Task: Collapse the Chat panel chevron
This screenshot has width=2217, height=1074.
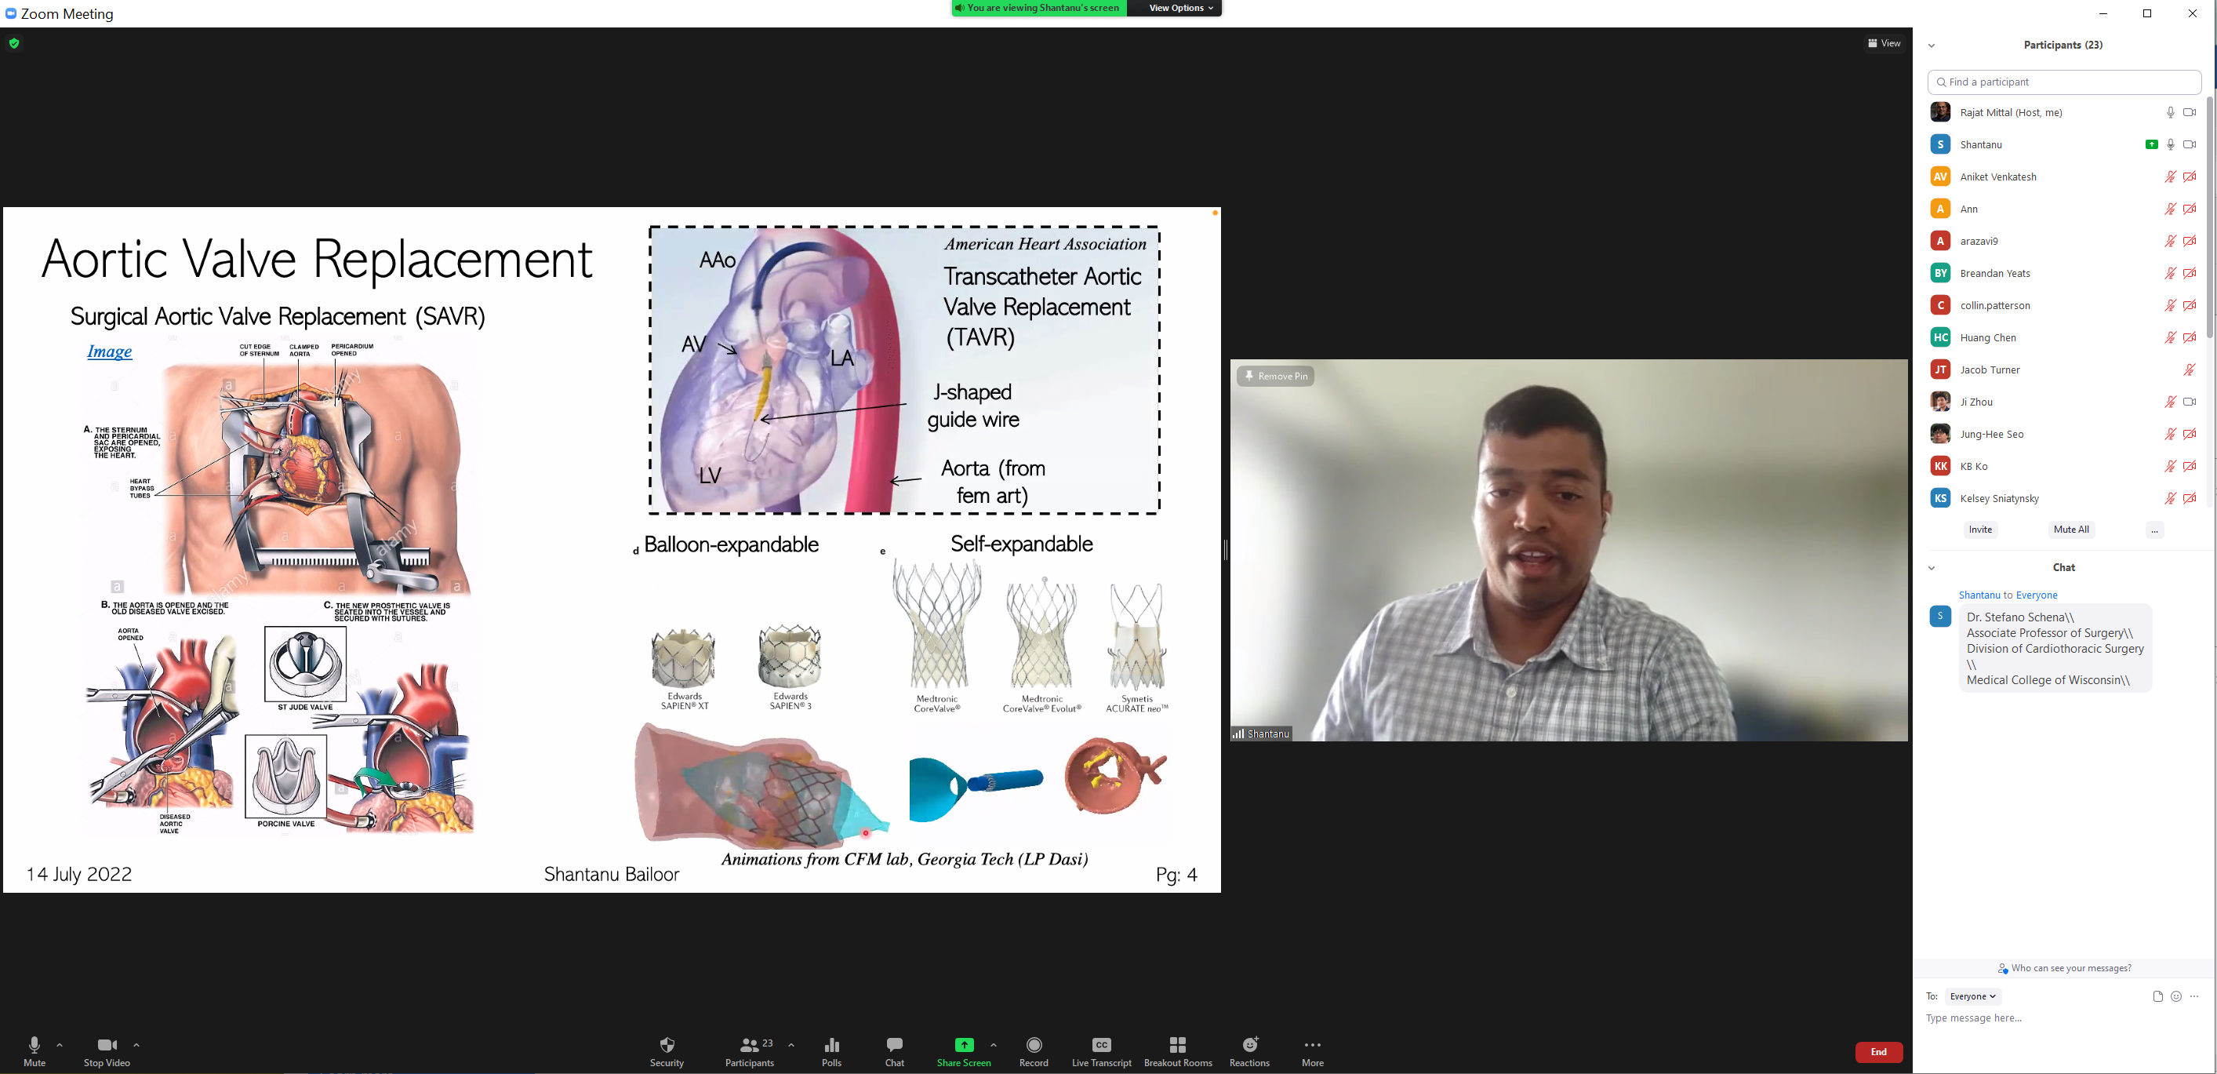Action: (1932, 567)
